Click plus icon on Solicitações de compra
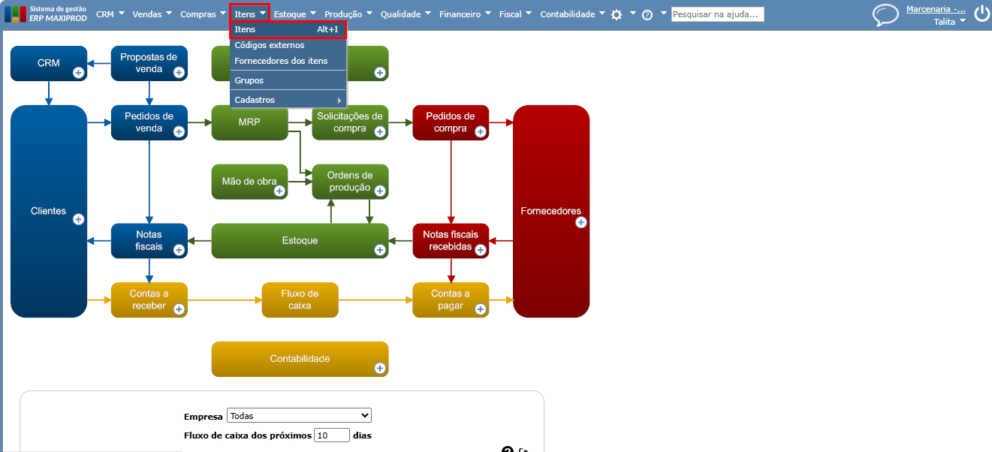992x452 pixels. (x=380, y=131)
